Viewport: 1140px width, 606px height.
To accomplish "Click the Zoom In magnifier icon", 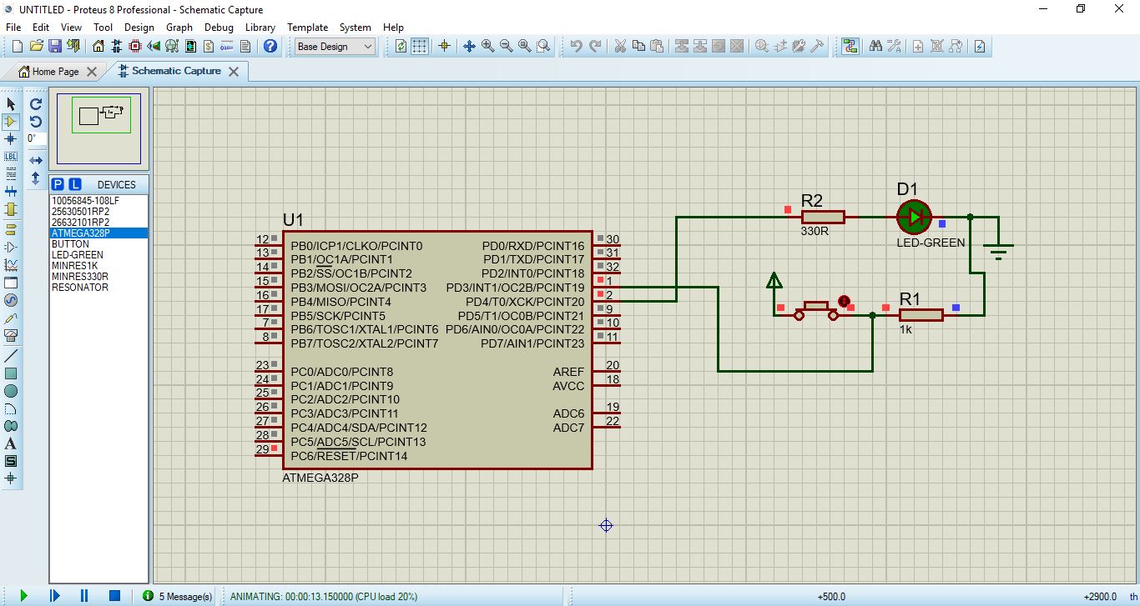I will point(487,47).
